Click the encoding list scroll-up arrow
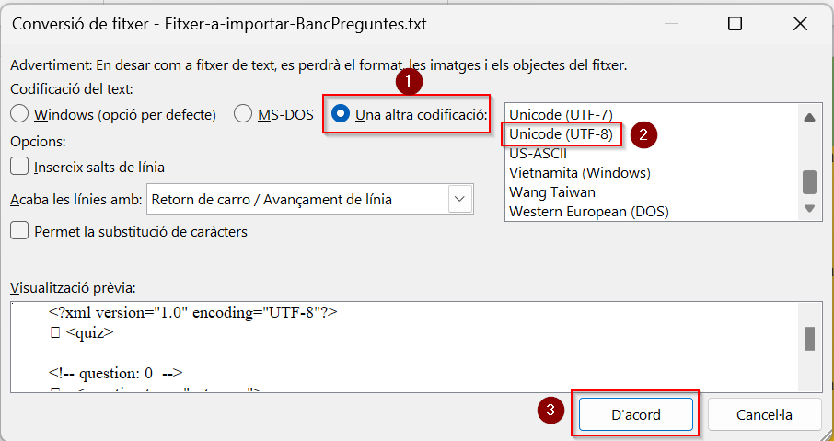 tap(809, 118)
